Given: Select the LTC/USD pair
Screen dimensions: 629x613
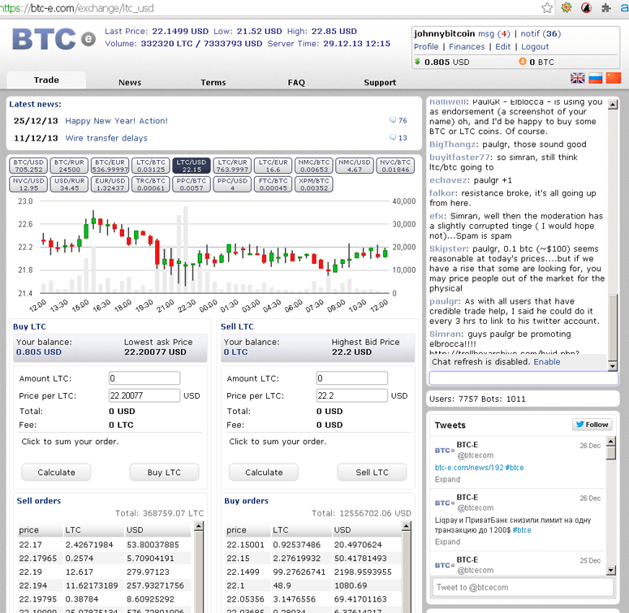Looking at the screenshot, I should [x=192, y=166].
